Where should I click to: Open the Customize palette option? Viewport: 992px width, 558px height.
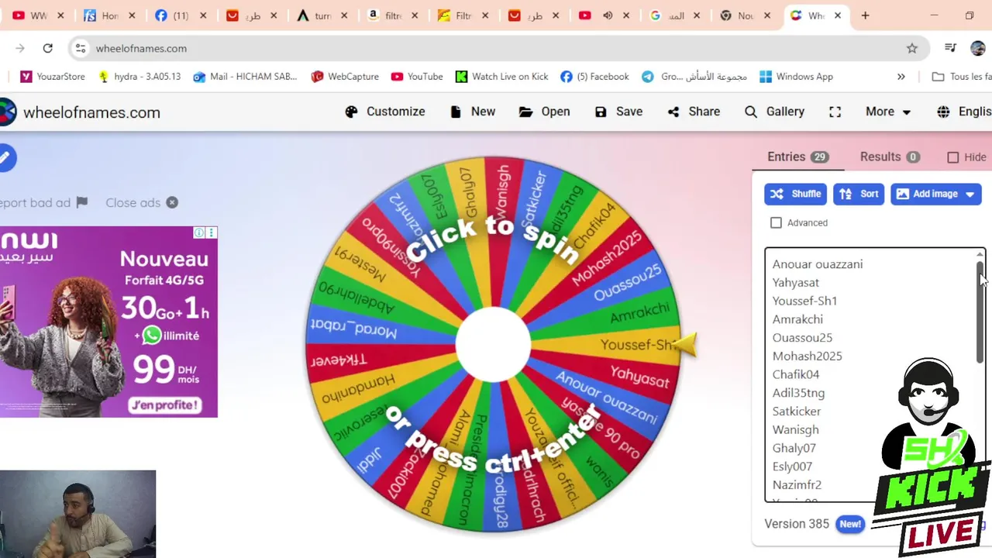pyautogui.click(x=385, y=112)
